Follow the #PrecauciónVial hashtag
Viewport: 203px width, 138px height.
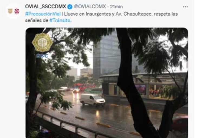coord(43,14)
